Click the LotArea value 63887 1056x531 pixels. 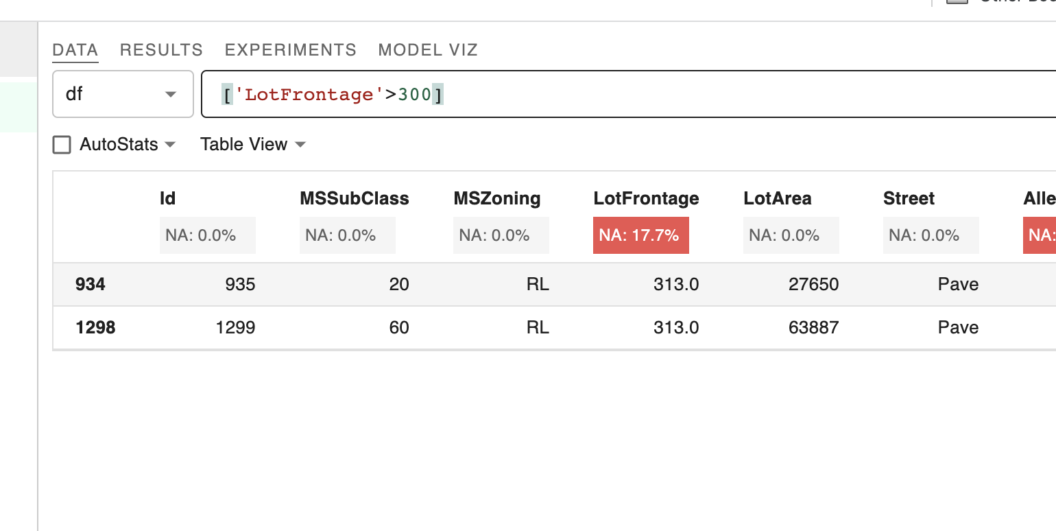click(x=813, y=328)
